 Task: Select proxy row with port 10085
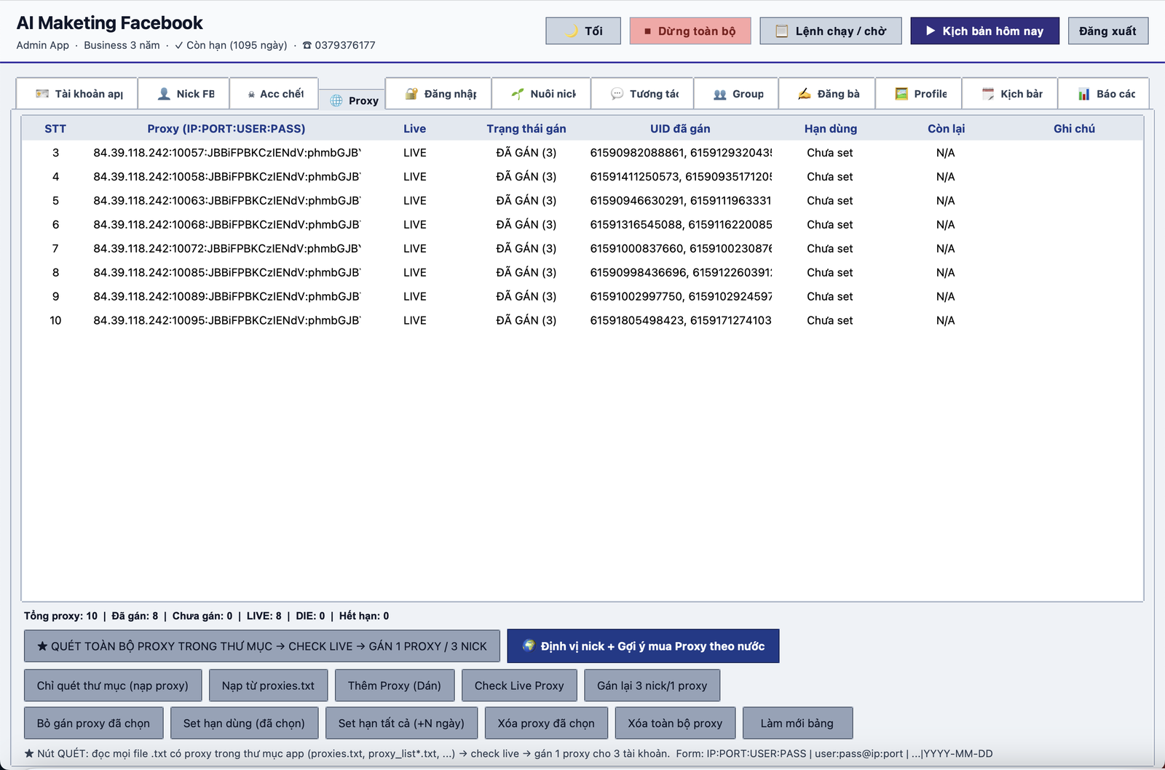point(582,273)
